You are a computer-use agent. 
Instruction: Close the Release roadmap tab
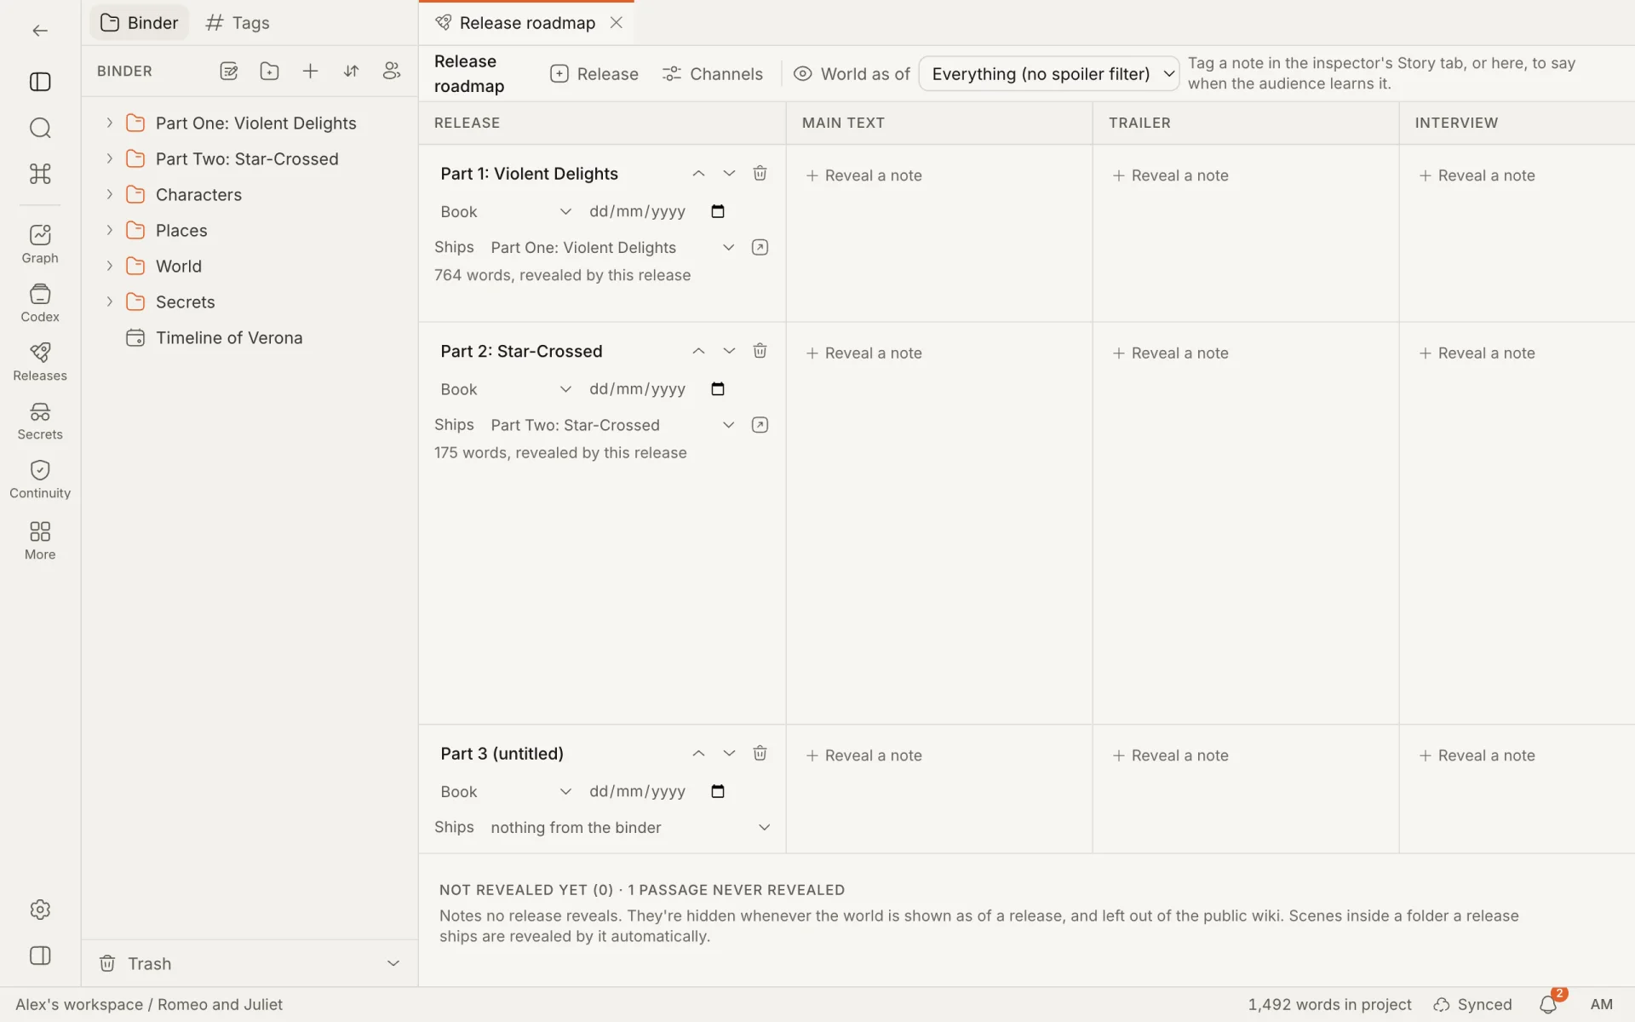[617, 23]
